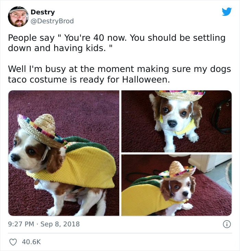Click the Sep 8, 2018 date
Screen dimensions: 240x251
[60, 224]
